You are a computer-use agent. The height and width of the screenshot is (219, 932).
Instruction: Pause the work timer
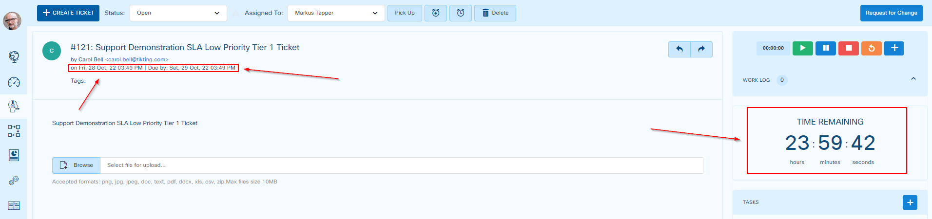click(826, 48)
